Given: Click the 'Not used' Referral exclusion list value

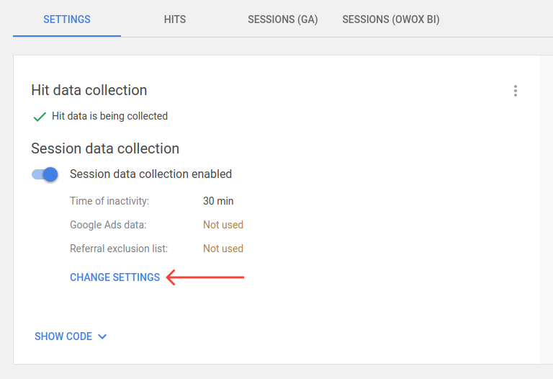Looking at the screenshot, I should tap(223, 249).
